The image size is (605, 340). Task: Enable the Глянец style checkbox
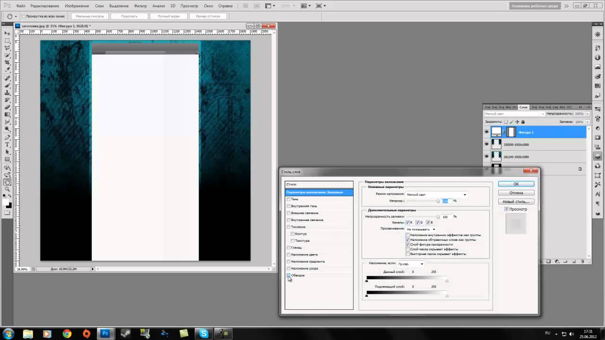pyautogui.click(x=288, y=247)
